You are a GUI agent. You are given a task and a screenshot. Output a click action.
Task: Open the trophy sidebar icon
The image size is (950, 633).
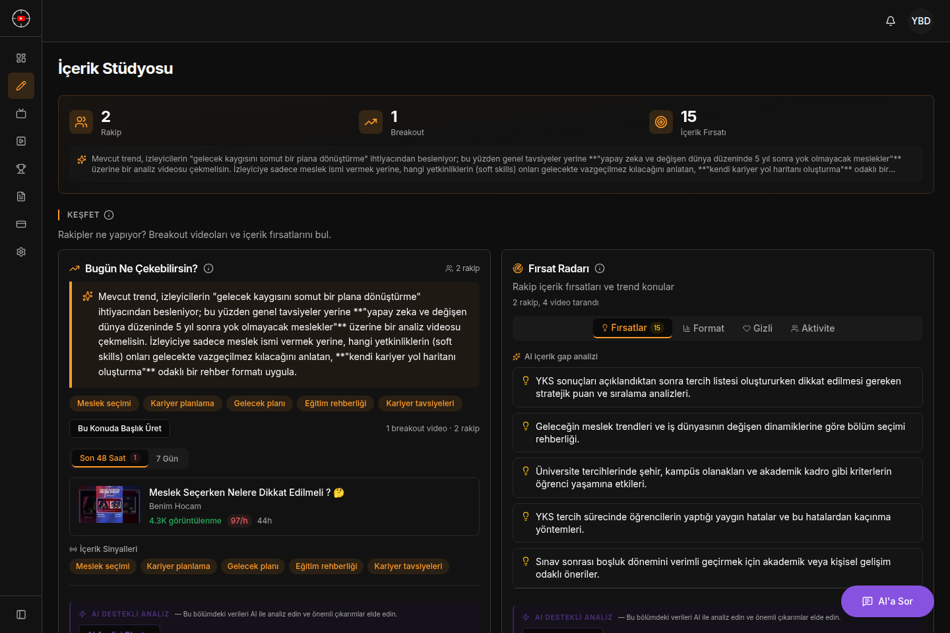(x=21, y=169)
